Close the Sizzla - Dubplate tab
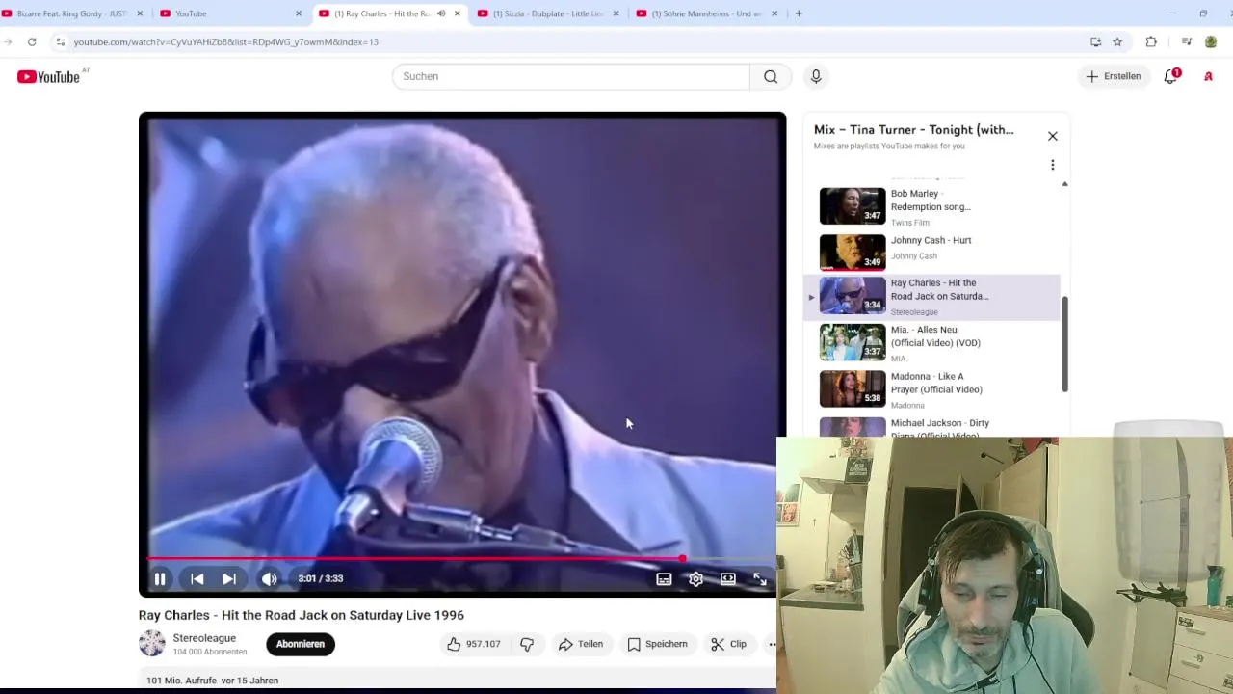Image resolution: width=1233 pixels, height=694 pixels. (x=616, y=13)
